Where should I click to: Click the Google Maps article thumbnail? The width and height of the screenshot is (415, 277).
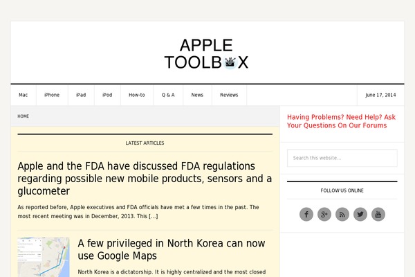[x=44, y=257]
